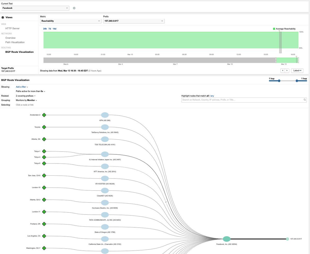Select the Washington, DC-7 monitor diamond

point(44,248)
